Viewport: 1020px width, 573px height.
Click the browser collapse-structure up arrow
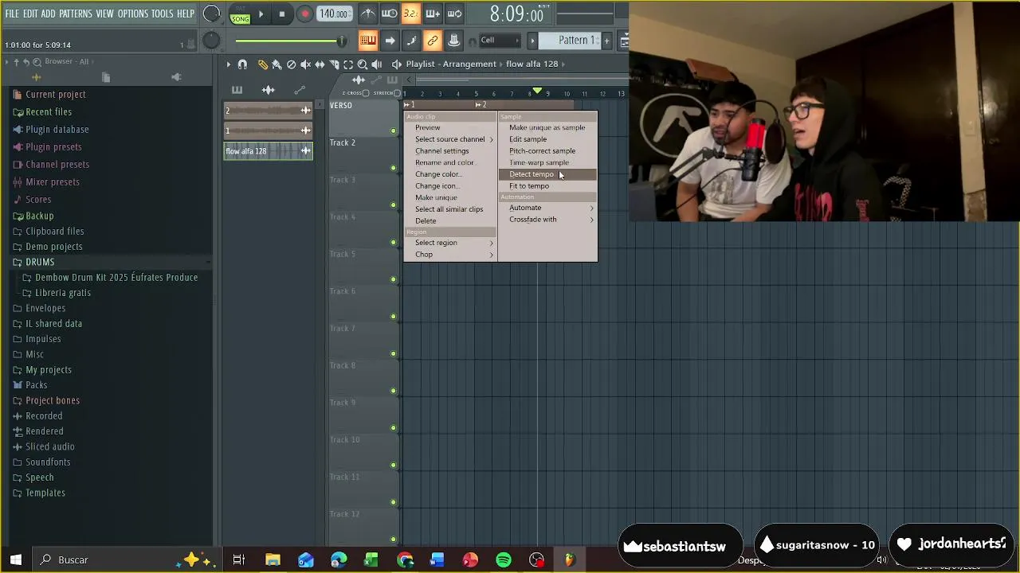pos(16,62)
